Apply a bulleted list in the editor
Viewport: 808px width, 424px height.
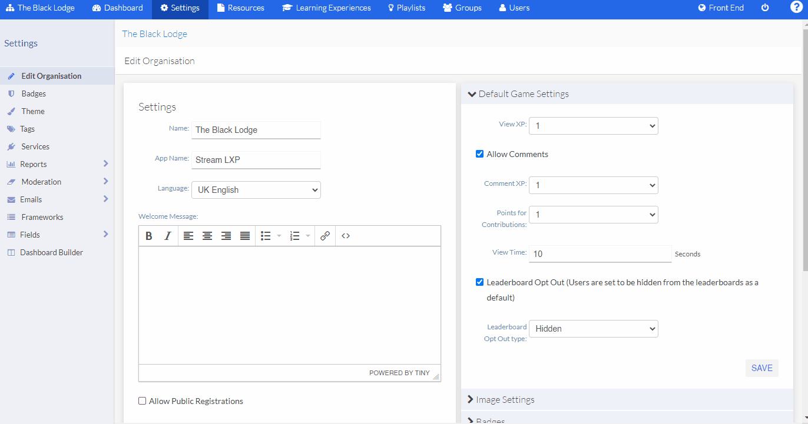(x=266, y=235)
